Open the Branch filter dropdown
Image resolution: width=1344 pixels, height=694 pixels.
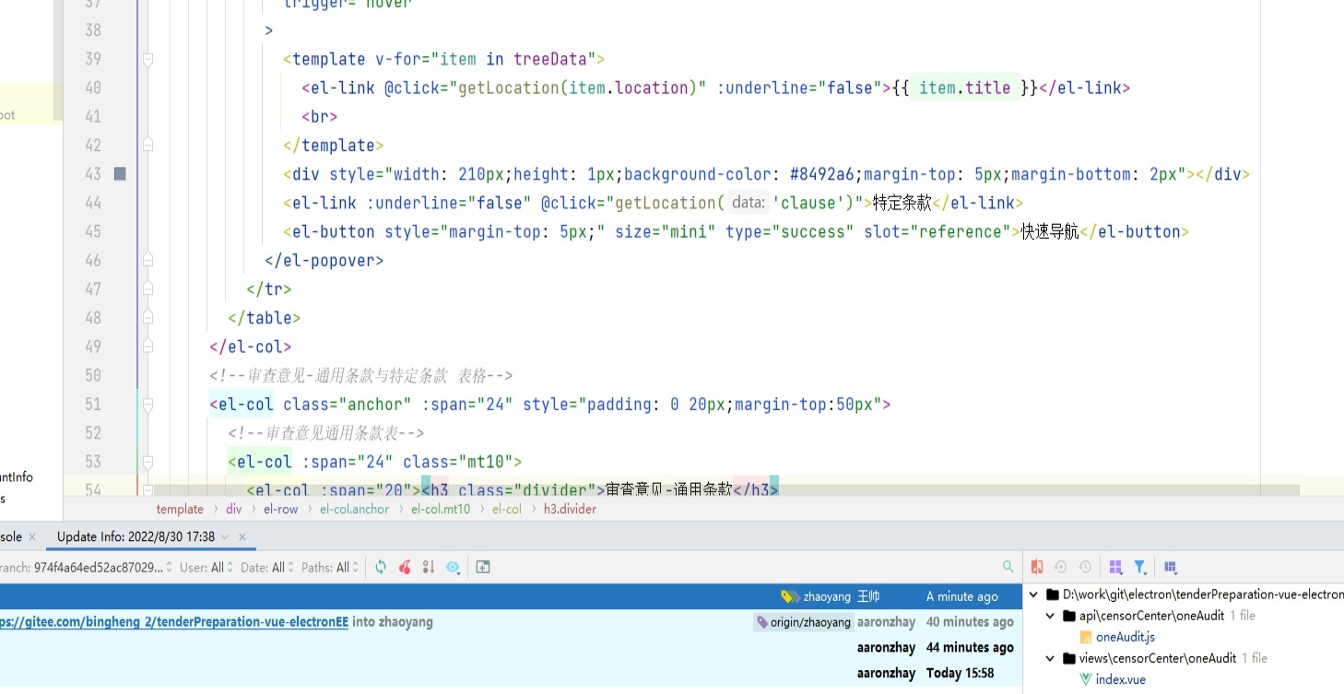(86, 568)
